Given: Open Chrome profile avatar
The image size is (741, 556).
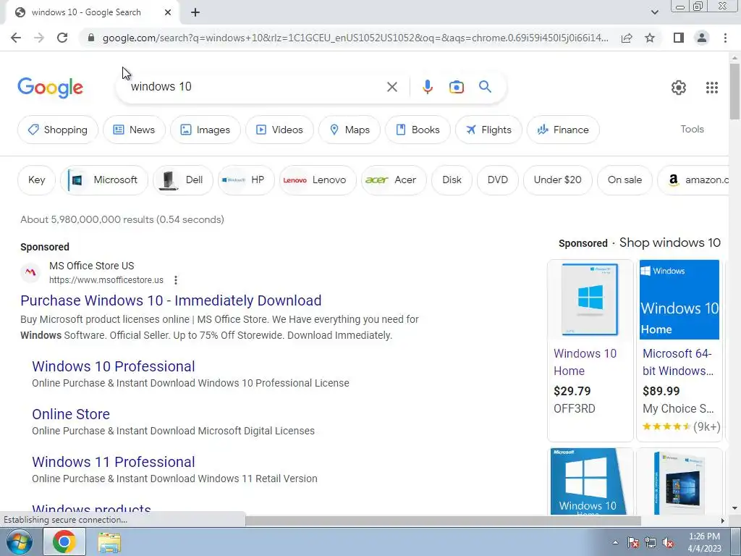Looking at the screenshot, I should click(702, 38).
